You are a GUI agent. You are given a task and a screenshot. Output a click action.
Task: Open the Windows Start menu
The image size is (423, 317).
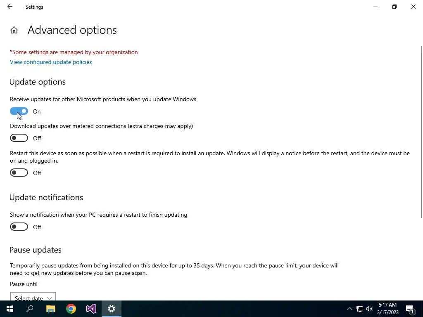point(10,309)
